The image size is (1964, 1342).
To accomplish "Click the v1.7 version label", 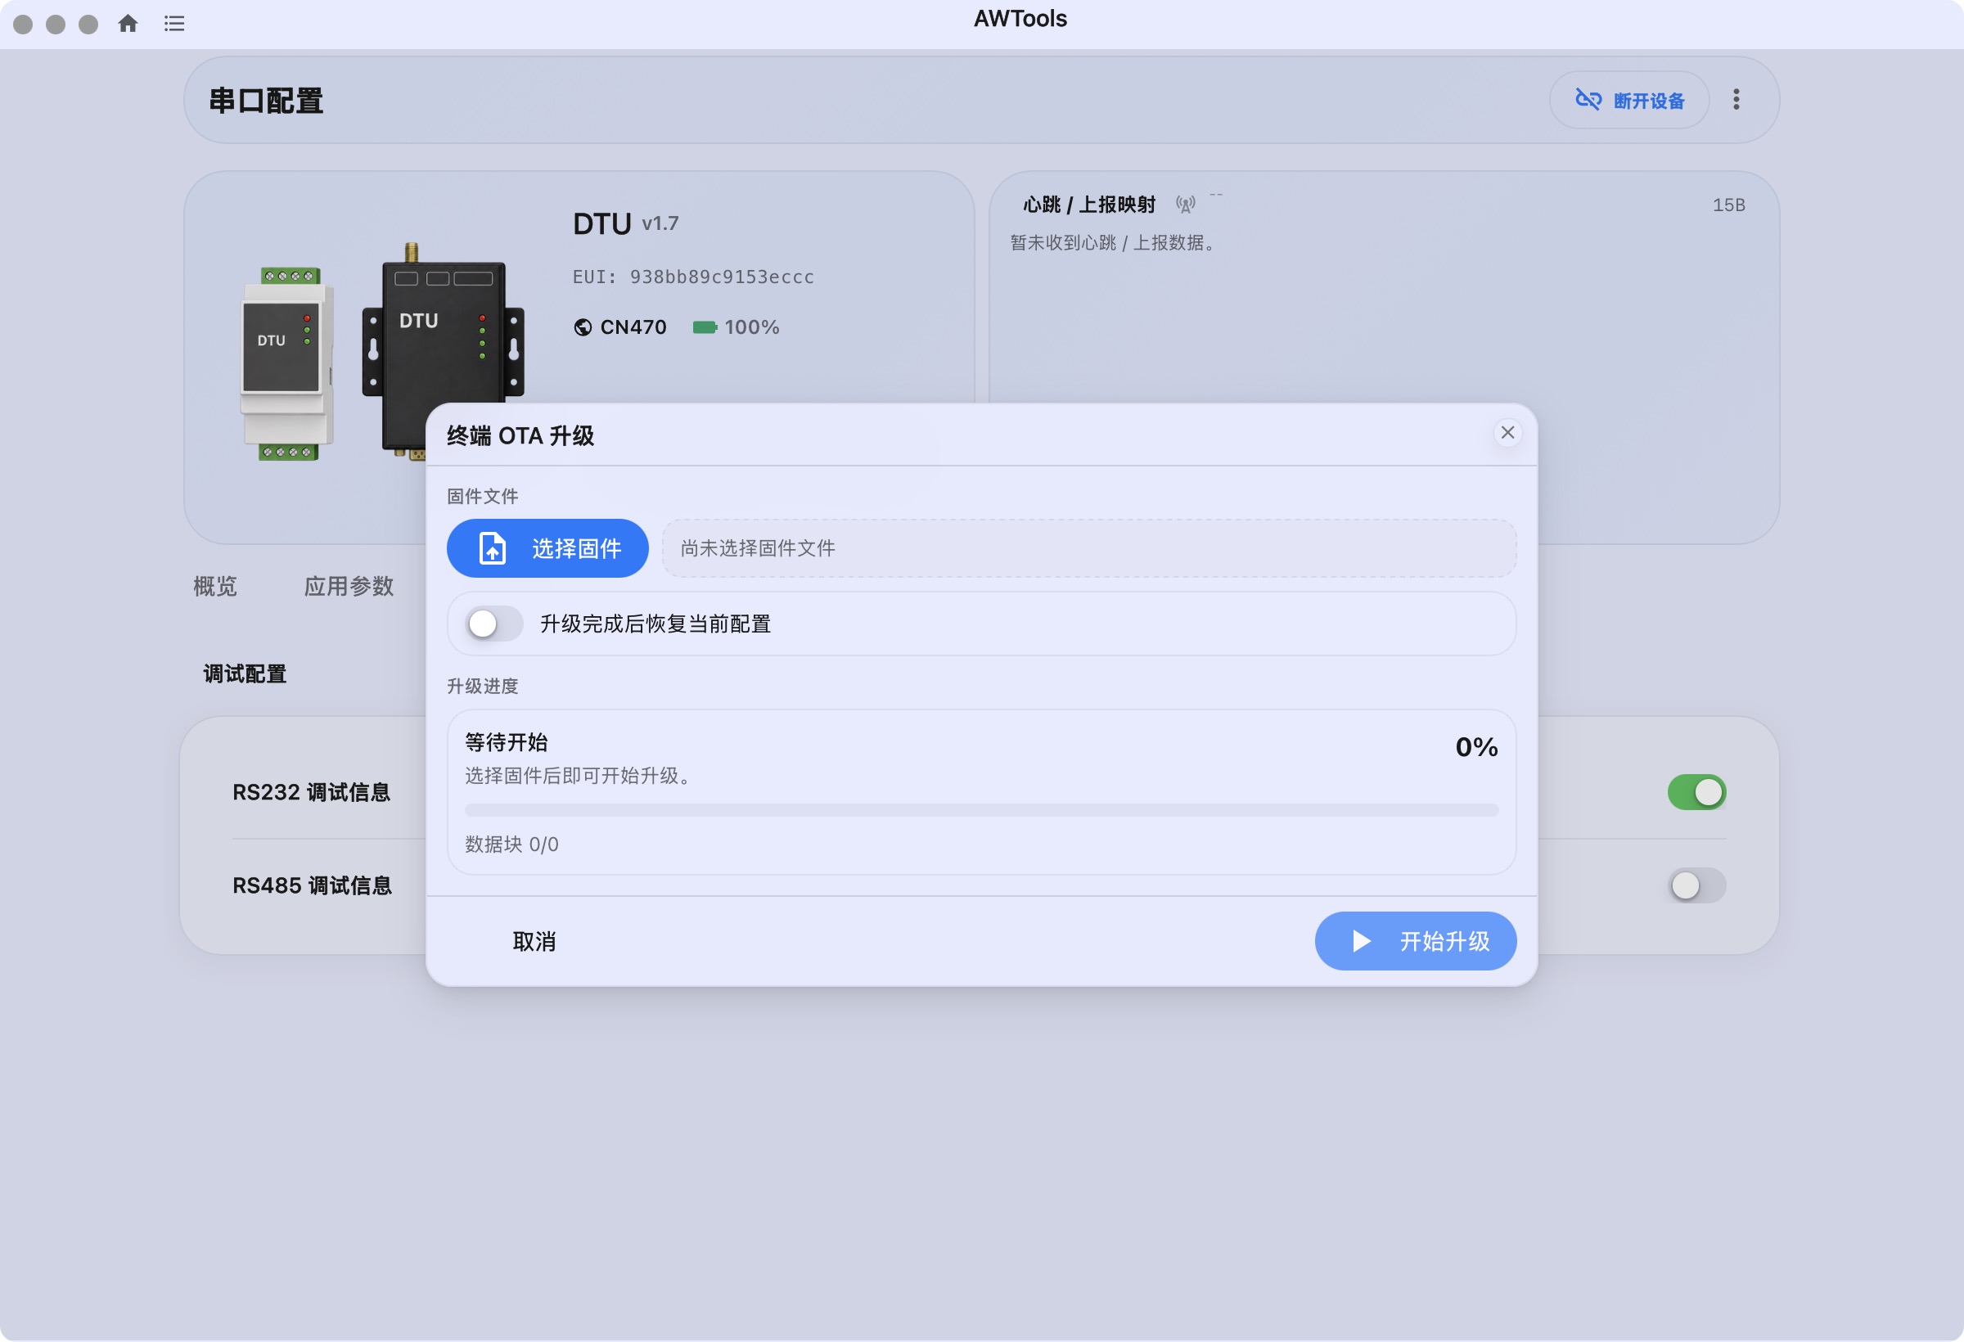I will pos(660,224).
